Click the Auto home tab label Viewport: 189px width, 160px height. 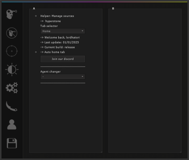click(53, 52)
